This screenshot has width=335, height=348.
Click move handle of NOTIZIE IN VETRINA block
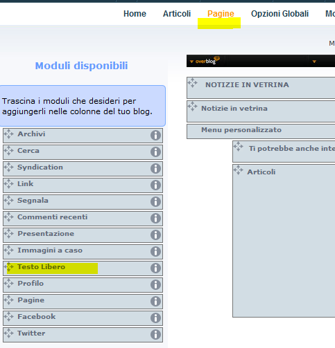coord(193,83)
